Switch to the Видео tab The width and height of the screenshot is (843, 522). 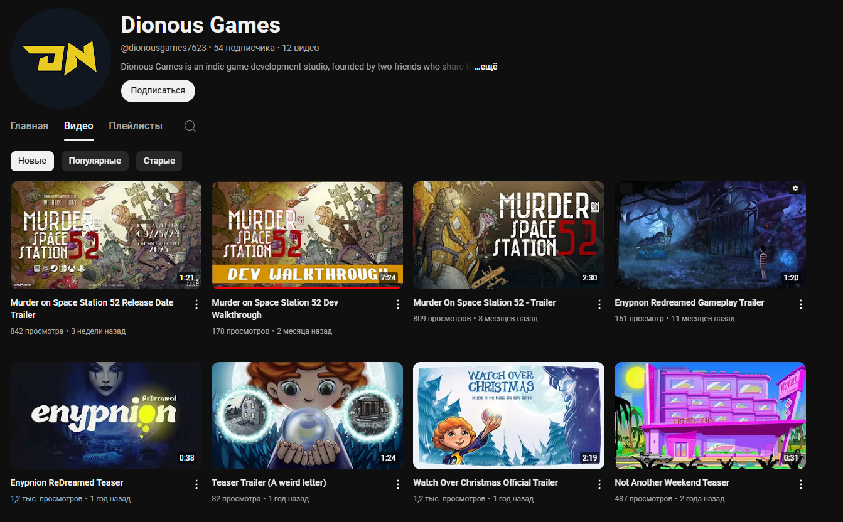[78, 126]
